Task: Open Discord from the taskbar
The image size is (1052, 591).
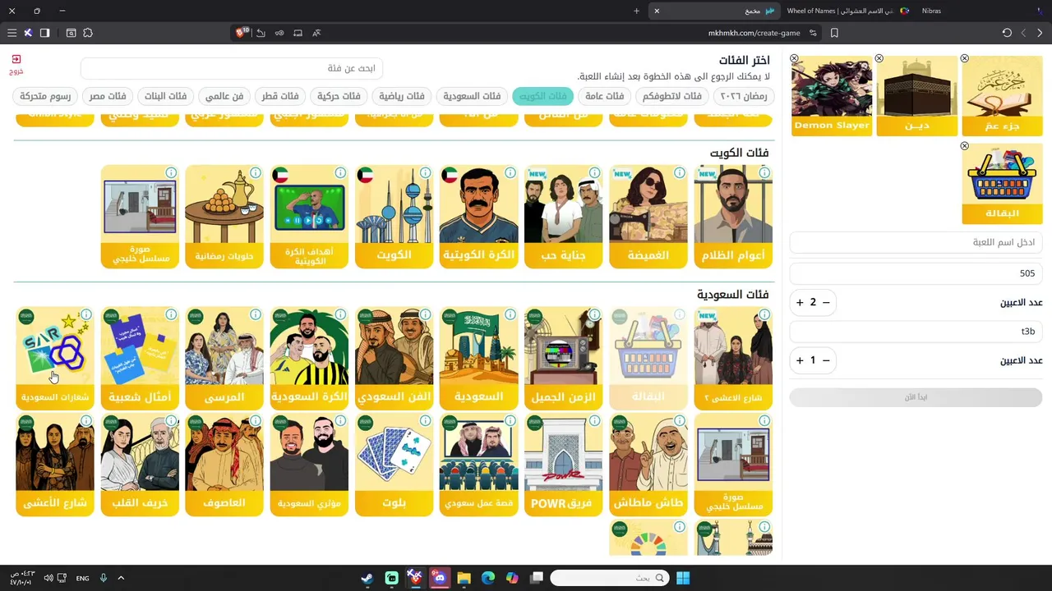Action: click(x=440, y=578)
